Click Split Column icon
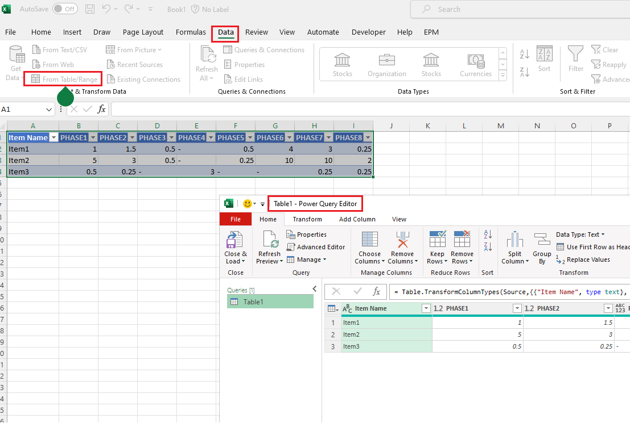 (x=514, y=240)
